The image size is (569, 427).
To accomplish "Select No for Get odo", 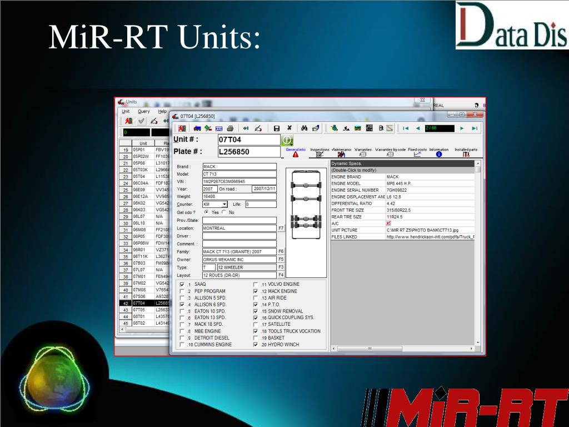I will point(224,212).
